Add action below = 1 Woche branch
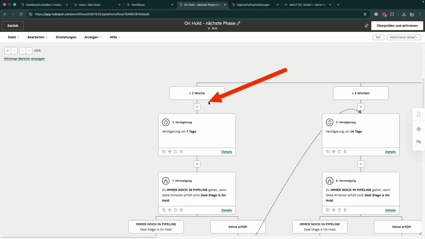425x239 pixels. point(197,107)
